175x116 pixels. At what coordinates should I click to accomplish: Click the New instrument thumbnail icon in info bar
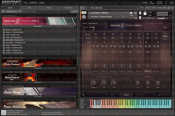(4, 112)
